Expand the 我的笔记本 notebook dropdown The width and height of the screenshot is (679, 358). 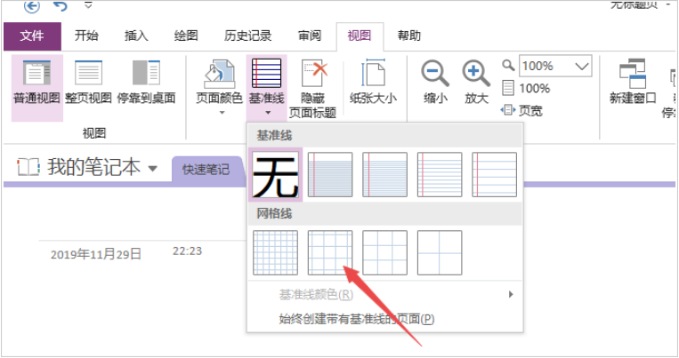coord(153,169)
